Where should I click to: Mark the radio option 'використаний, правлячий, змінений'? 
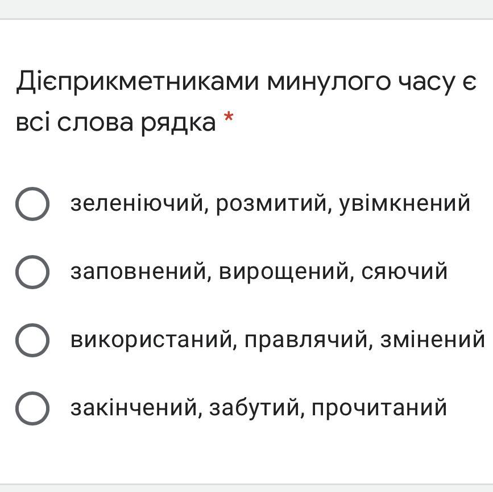point(32,340)
